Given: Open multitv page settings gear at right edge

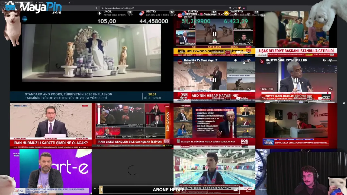Looking at the screenshot, I should click(x=344, y=103).
